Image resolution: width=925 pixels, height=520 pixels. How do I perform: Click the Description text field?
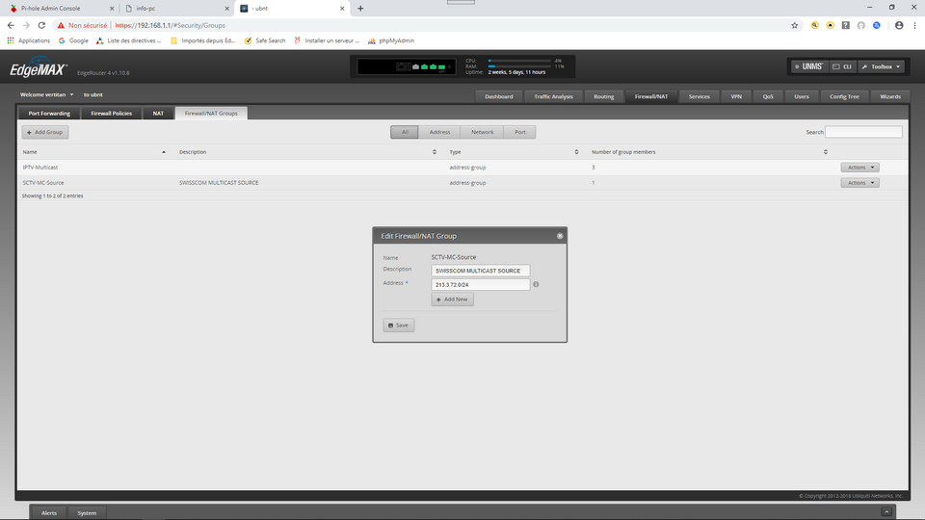click(x=481, y=271)
